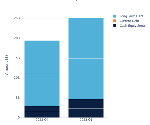Image resolution: width=150 pixels, height=125 pixels.
Task: Click the 2023 Q1 x-axis label
Action: pyautogui.click(x=86, y=120)
